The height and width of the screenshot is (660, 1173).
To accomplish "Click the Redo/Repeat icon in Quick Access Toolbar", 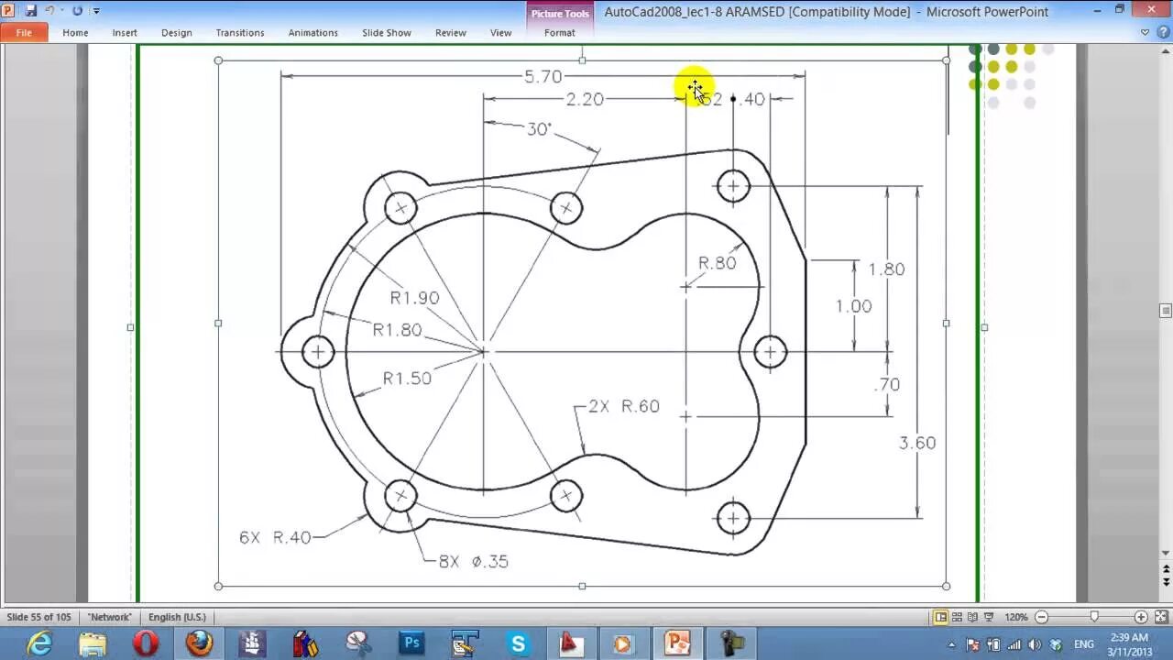I will (x=77, y=11).
